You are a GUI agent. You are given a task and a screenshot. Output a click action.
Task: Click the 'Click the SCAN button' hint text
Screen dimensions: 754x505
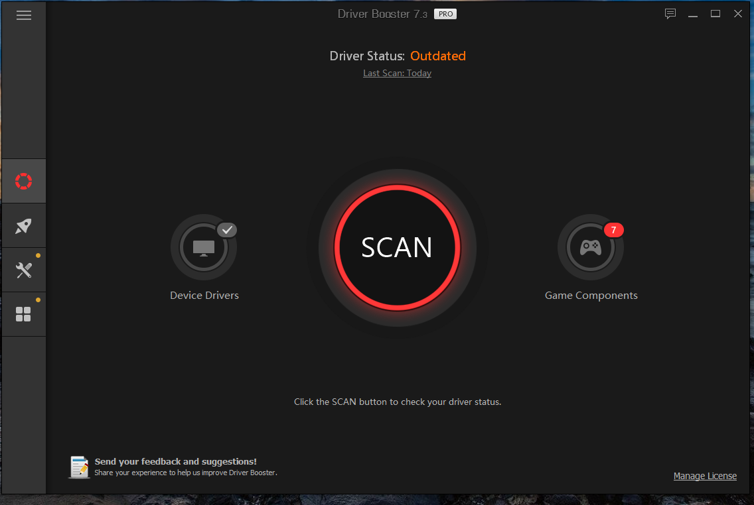point(397,402)
